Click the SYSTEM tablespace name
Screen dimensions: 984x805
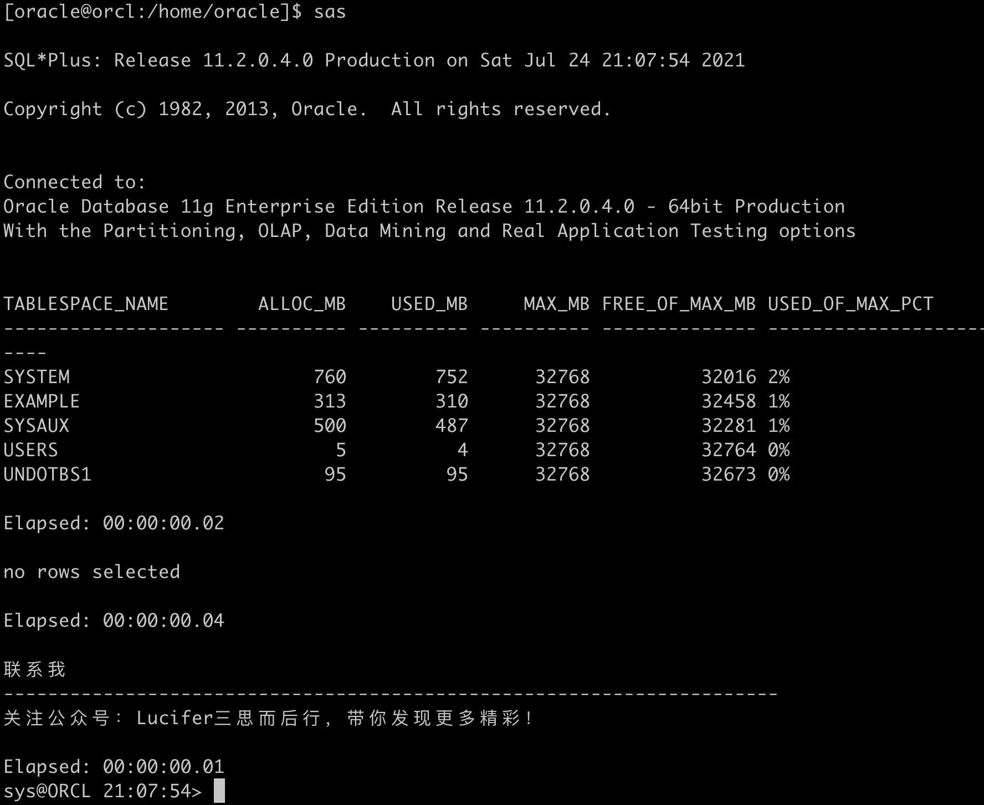pos(37,377)
